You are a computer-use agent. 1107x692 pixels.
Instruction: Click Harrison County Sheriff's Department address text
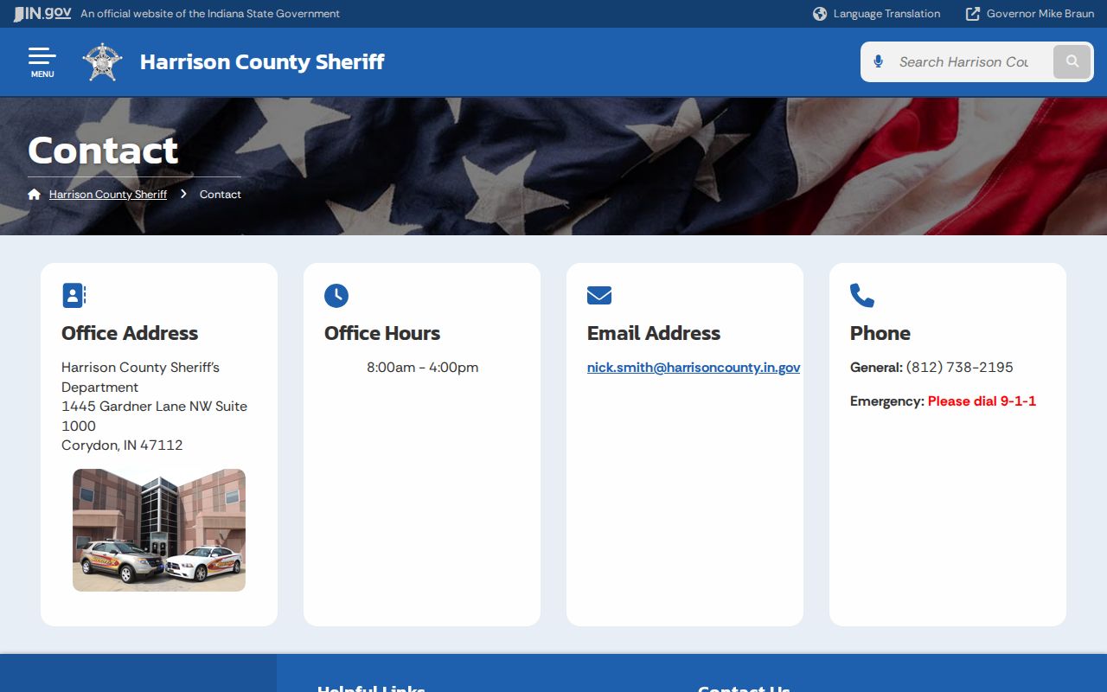tap(140, 377)
